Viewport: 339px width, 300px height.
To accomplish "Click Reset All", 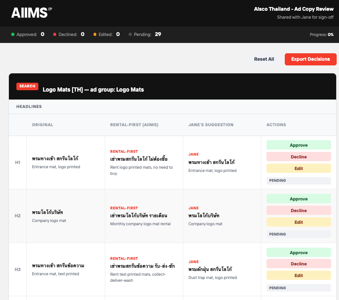I will pos(264,59).
